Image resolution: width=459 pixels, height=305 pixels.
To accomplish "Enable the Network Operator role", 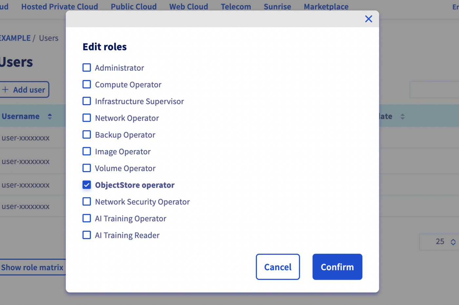I will 87,118.
